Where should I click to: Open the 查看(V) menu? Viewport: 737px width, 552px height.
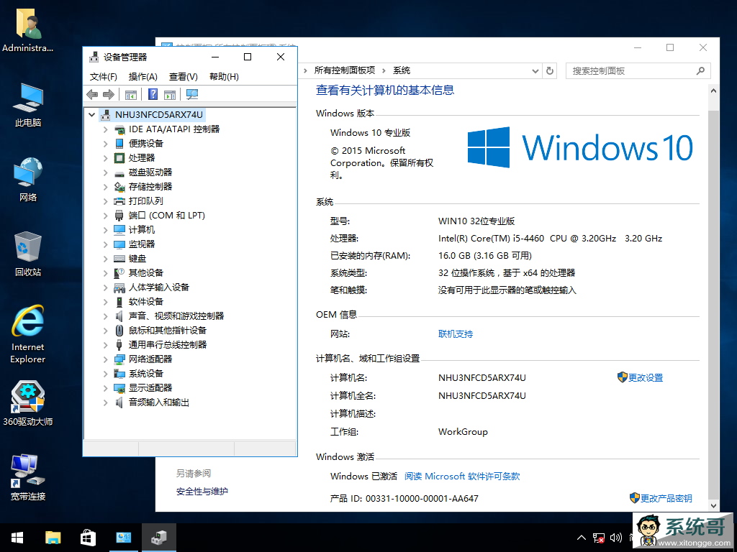click(x=184, y=76)
